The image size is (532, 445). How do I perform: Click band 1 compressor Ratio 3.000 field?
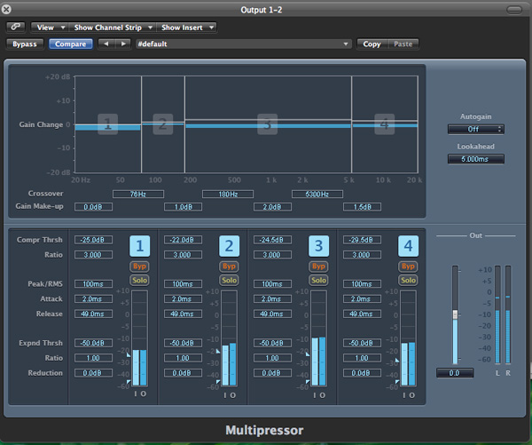coord(93,255)
